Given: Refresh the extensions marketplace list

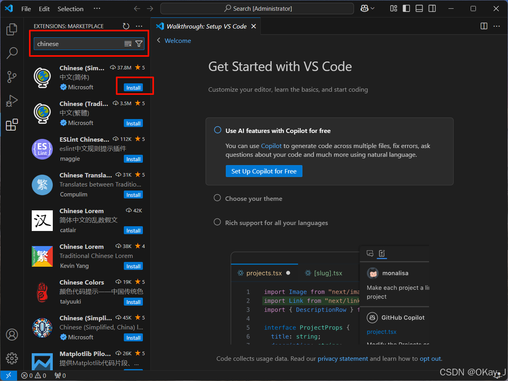Looking at the screenshot, I should (x=126, y=26).
